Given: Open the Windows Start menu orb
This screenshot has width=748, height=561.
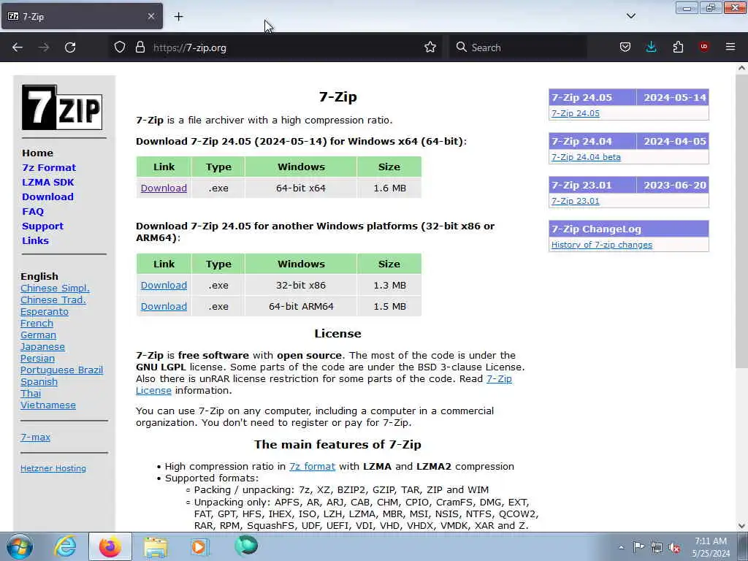Looking at the screenshot, I should 20,546.
